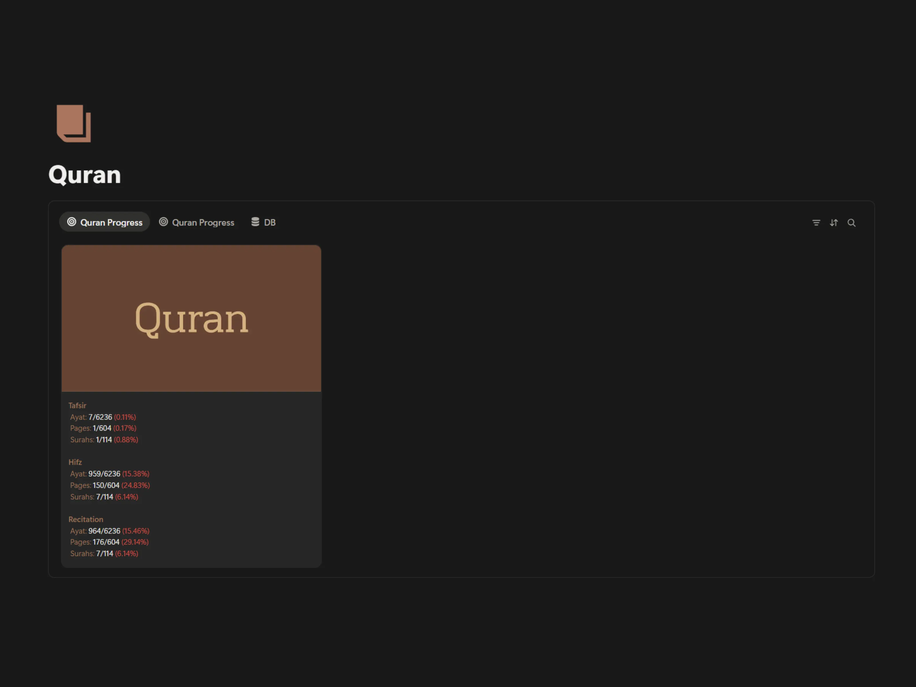916x687 pixels.
Task: Click Hifz Ayat 959/6236 progress line
Action: click(x=109, y=474)
